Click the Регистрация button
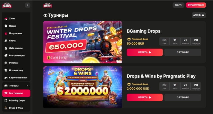213x114 pixels. [196, 5]
